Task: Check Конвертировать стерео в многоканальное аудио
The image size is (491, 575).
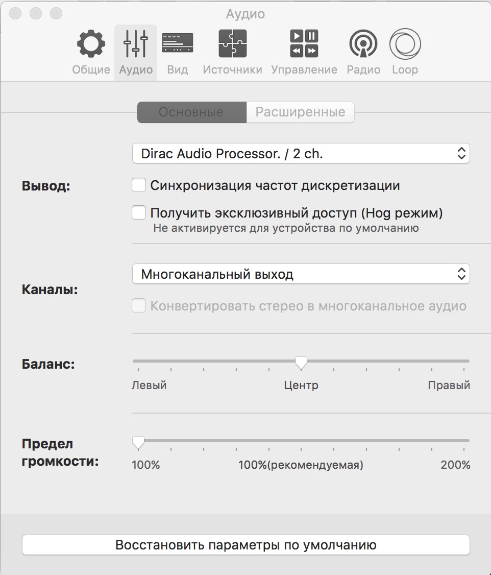Action: point(139,306)
